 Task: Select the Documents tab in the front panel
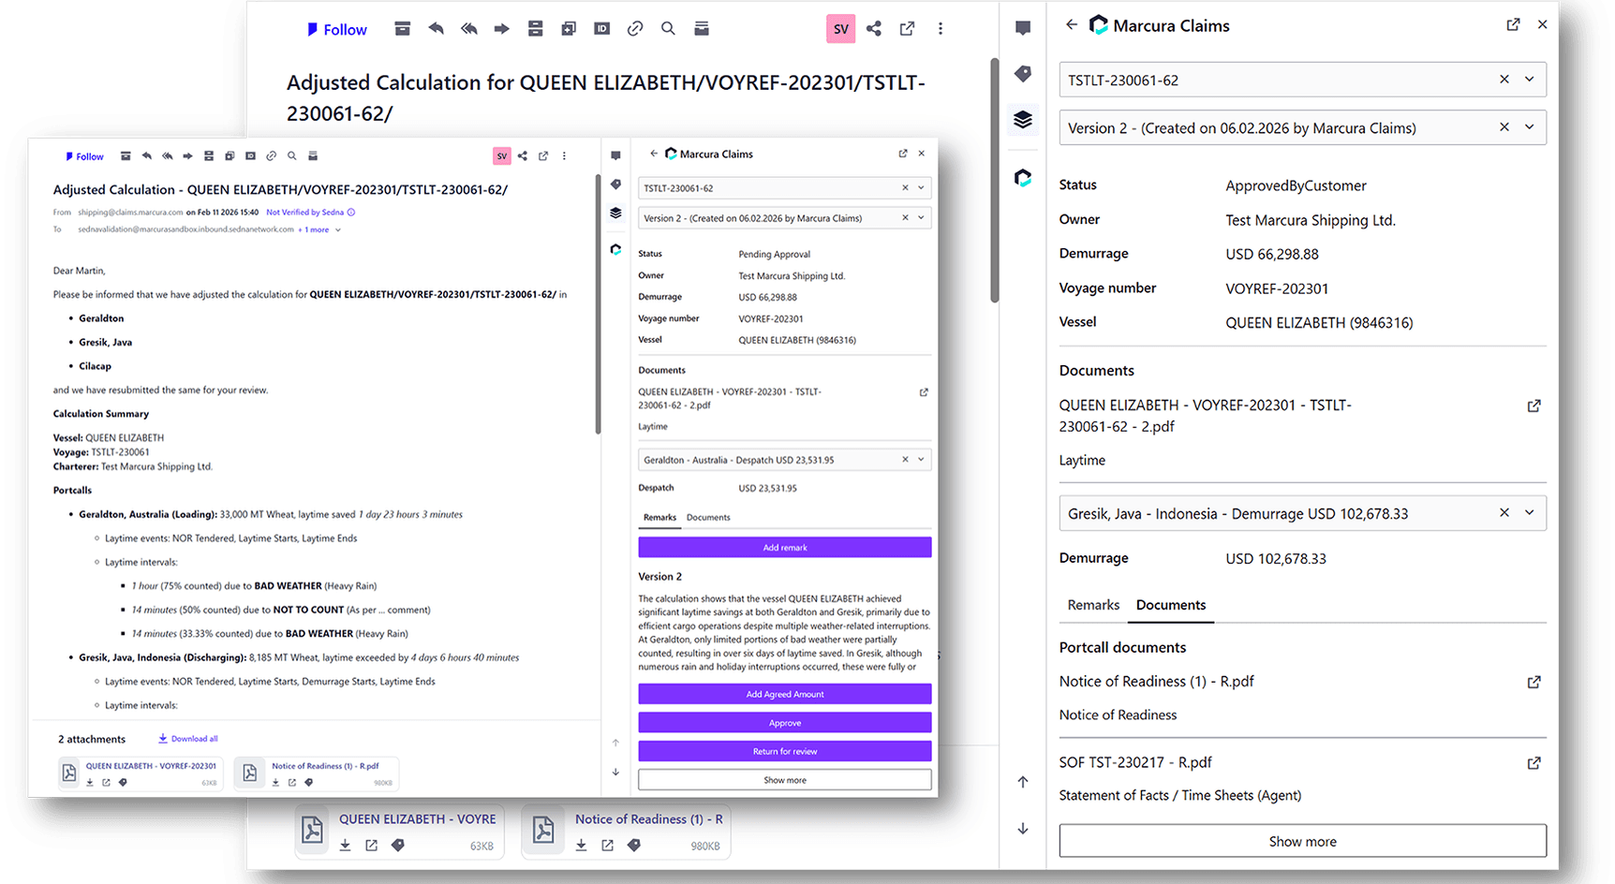(708, 517)
